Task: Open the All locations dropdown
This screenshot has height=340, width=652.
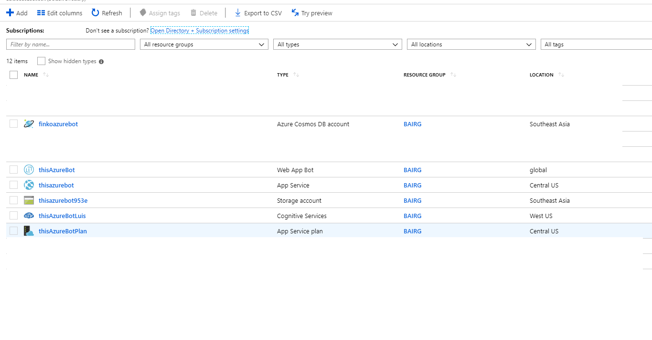Action: click(x=471, y=44)
